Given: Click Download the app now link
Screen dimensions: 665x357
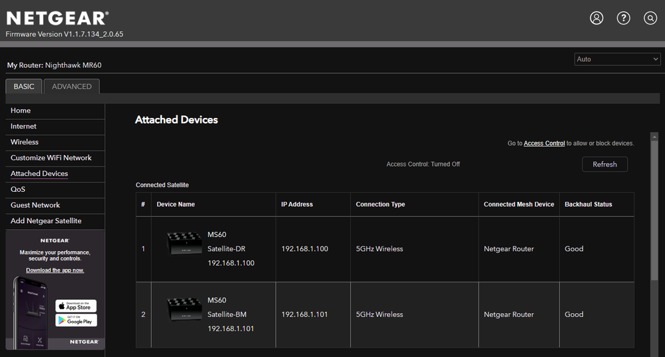Looking at the screenshot, I should click(x=55, y=270).
